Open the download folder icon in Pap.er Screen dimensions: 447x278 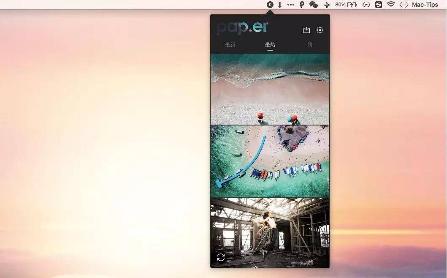point(306,30)
